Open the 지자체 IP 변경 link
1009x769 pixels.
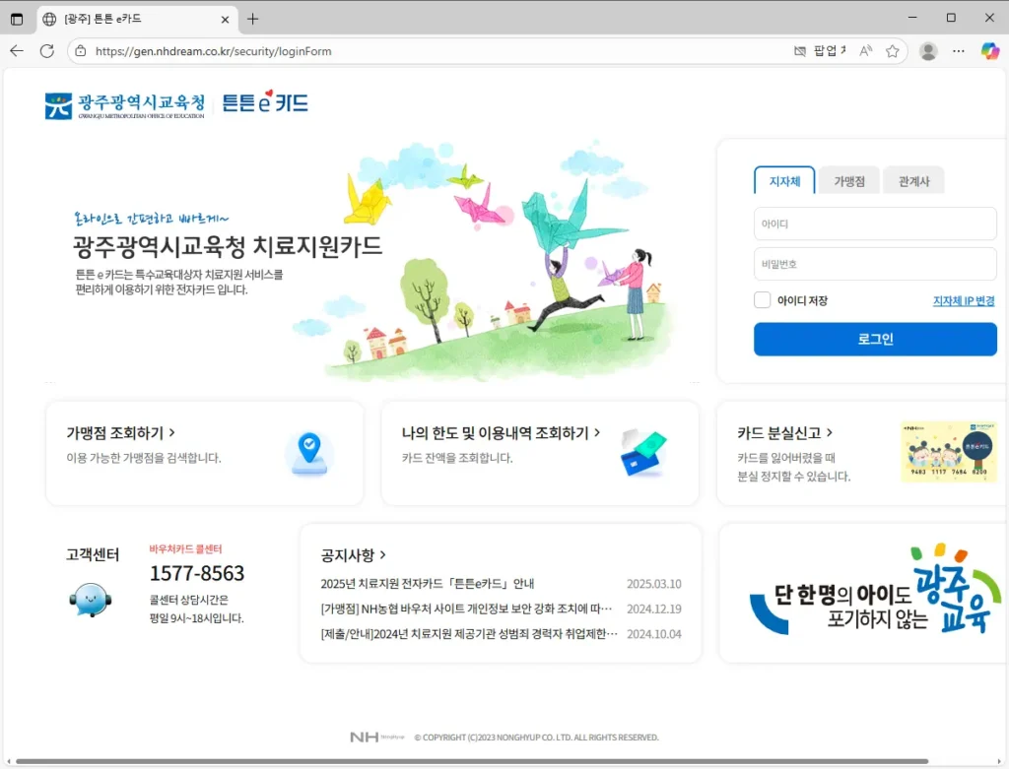(963, 301)
